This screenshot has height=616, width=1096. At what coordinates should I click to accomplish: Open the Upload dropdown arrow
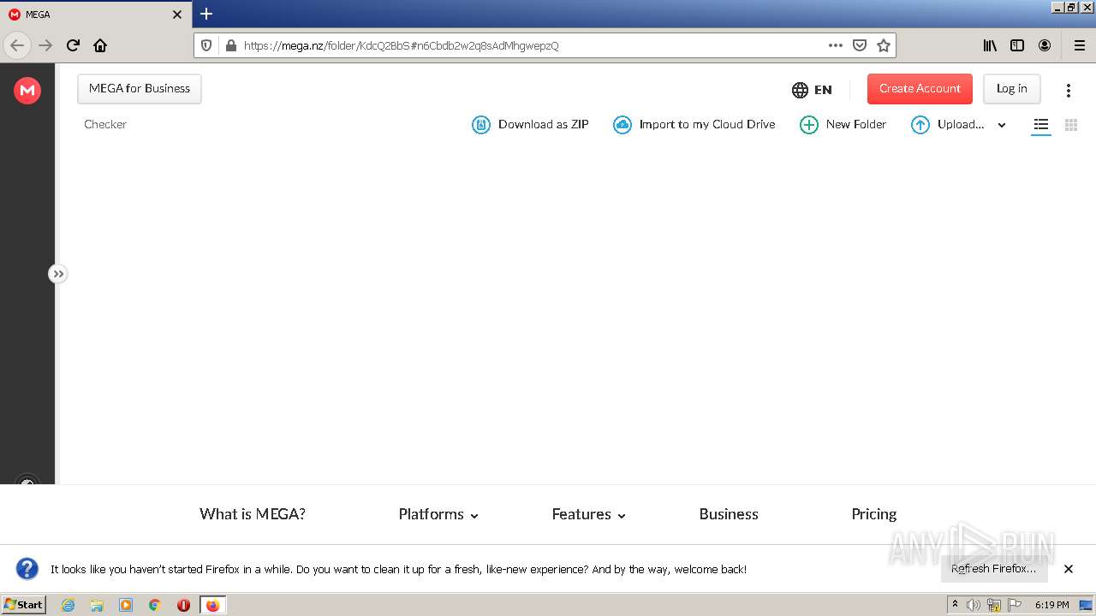1002,125
